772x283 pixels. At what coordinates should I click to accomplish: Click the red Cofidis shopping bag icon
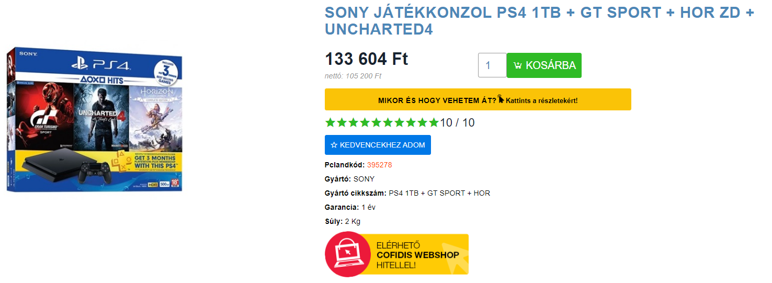345,254
